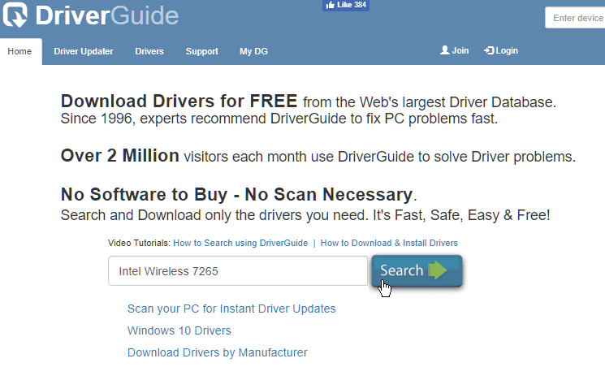
Task: Open the Windows 10 Drivers link
Action: point(179,330)
